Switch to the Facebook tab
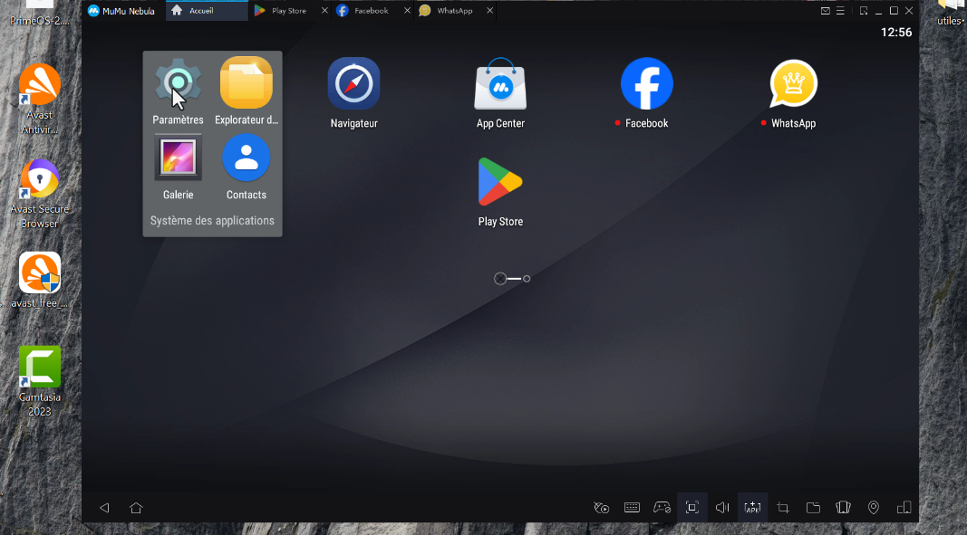The height and width of the screenshot is (535, 967). [x=371, y=11]
